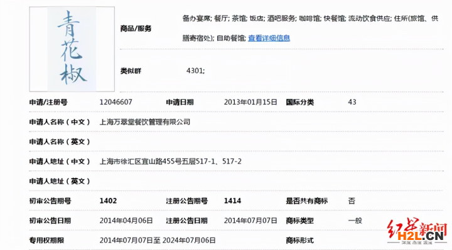The image size is (452, 250).
Task: Click the 申请日期 label
Action: (180, 102)
